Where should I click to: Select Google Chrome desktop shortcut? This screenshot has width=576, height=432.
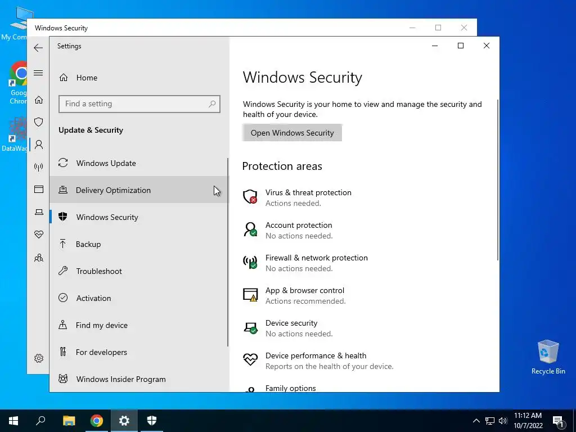pos(17,83)
